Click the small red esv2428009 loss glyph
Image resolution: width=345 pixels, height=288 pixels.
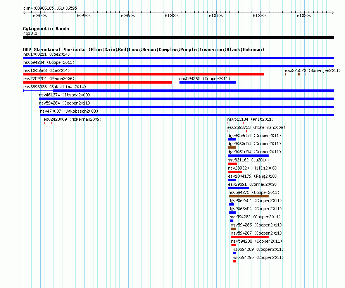(48, 123)
